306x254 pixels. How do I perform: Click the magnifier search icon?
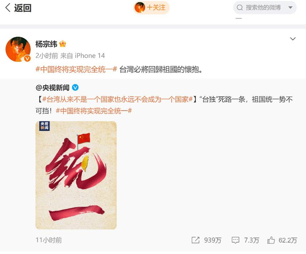tap(240, 7)
